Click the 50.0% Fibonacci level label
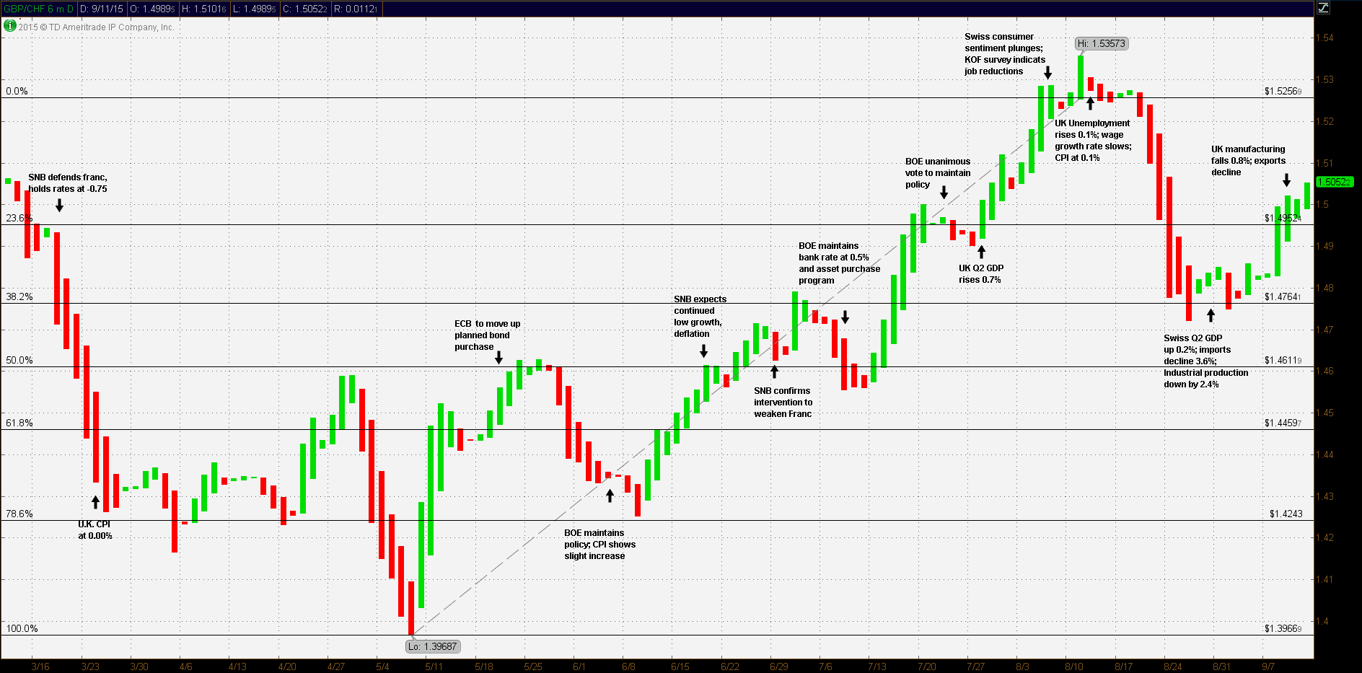Viewport: 1362px width, 673px height. (x=19, y=360)
